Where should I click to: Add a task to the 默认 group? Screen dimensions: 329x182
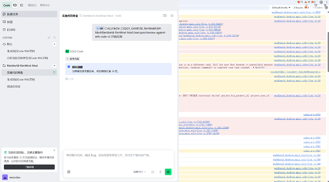pos(54,44)
